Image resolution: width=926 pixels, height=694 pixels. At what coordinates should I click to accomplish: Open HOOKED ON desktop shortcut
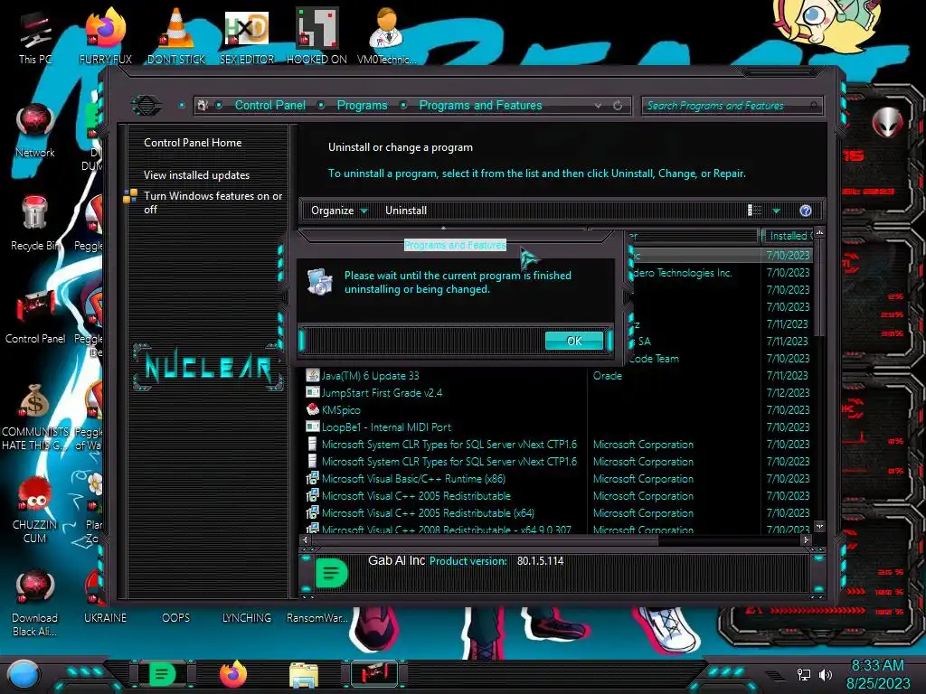317,36
